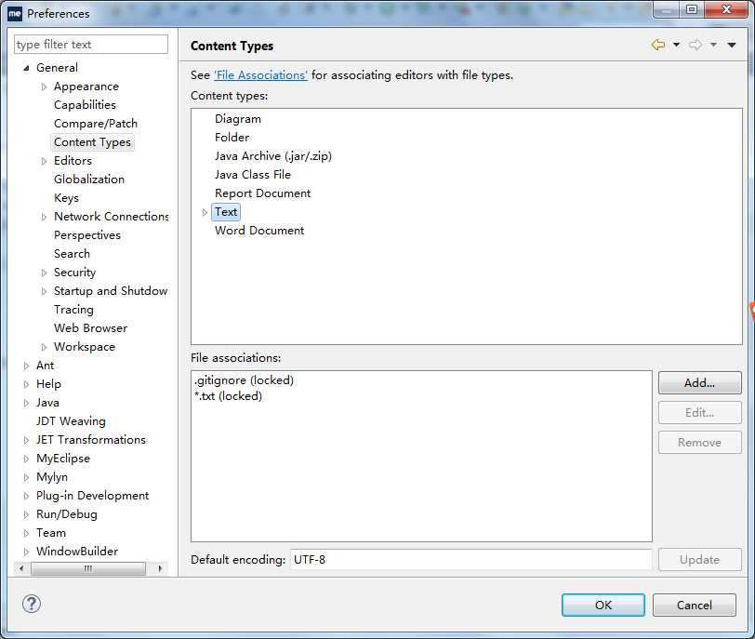The height and width of the screenshot is (639, 755).
Task: Expand the Run/Debug node
Action: click(x=26, y=514)
